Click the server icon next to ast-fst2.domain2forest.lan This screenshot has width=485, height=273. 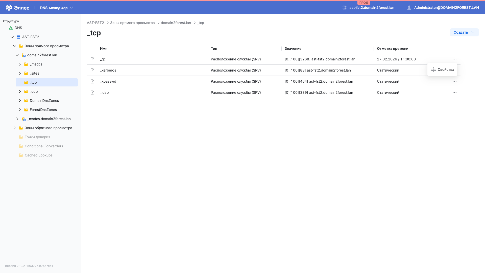click(x=345, y=8)
